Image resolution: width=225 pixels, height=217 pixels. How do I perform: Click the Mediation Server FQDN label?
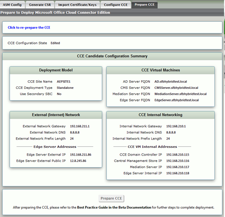[131, 94]
